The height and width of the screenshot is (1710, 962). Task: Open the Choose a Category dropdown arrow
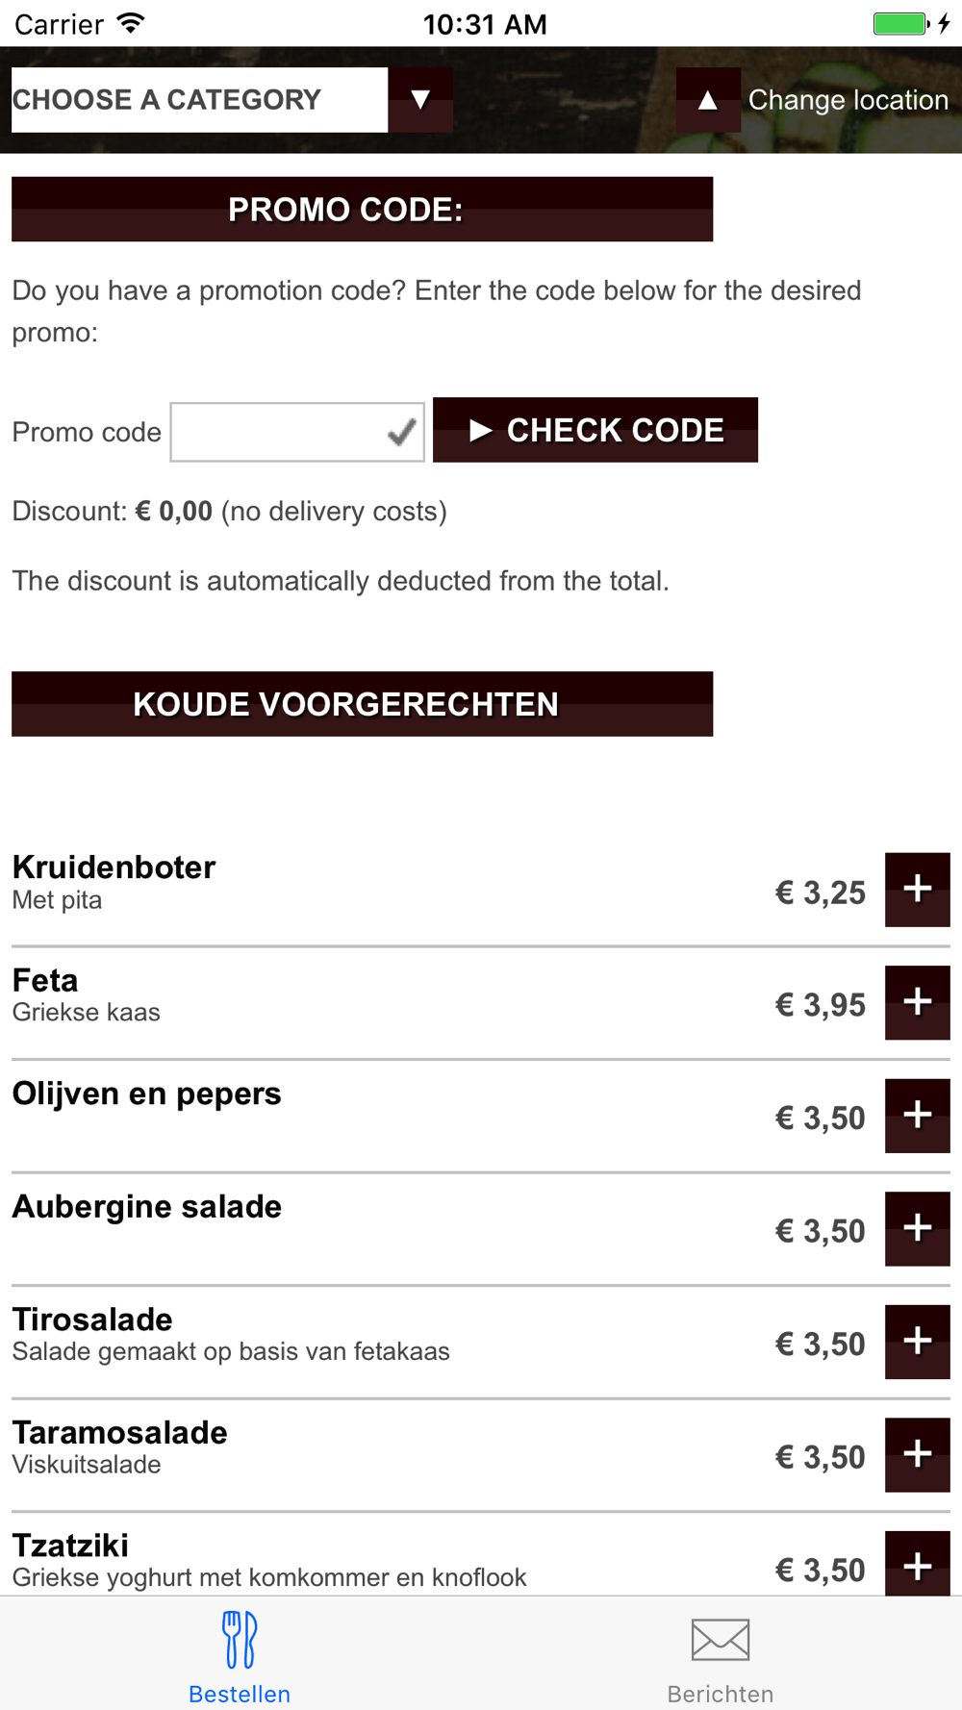(x=420, y=100)
